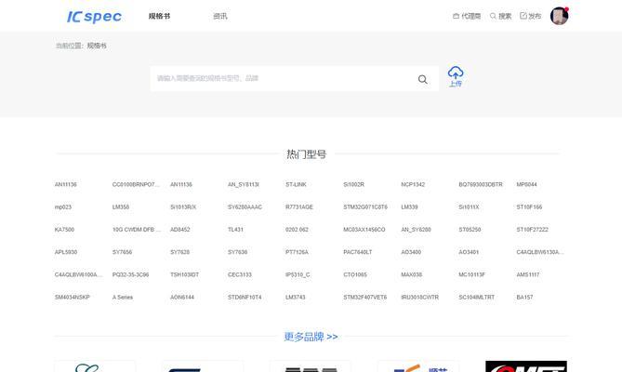Click the Si1002R model
Screen dimensions: 622x372
(x=353, y=184)
